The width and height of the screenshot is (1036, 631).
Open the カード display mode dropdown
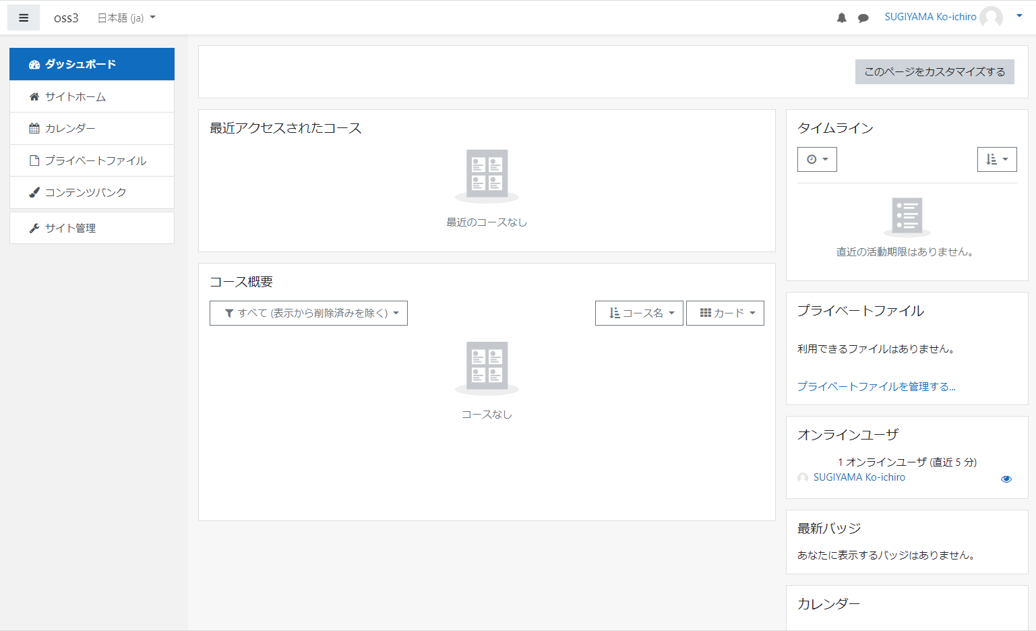pyautogui.click(x=725, y=313)
